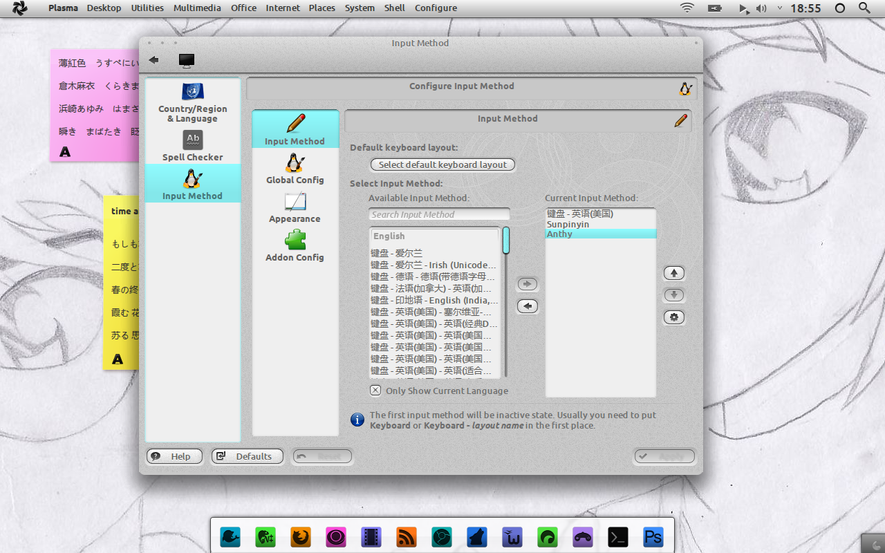Switch to the Addon Config page

(295, 245)
